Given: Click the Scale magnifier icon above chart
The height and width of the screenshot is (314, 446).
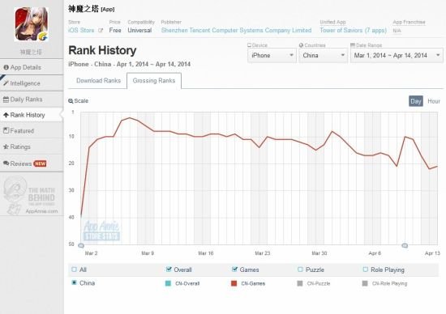Looking at the screenshot, I should tap(71, 101).
